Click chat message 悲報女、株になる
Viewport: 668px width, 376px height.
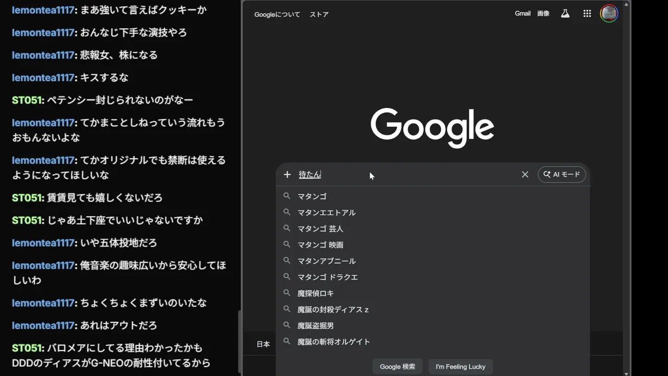point(85,55)
